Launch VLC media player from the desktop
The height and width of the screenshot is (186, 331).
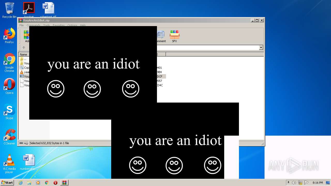tap(9, 164)
